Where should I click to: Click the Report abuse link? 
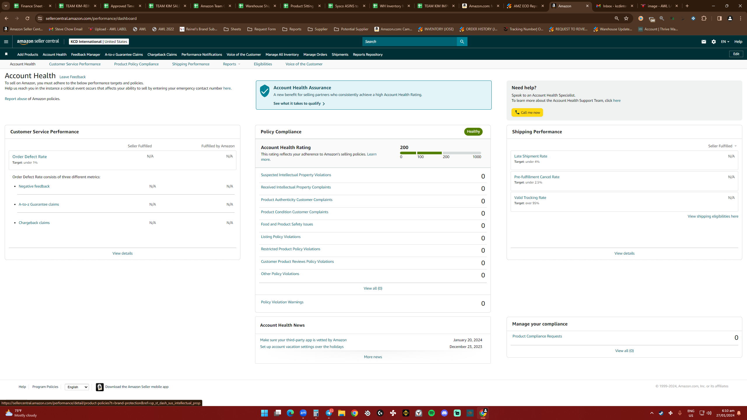pyautogui.click(x=16, y=99)
